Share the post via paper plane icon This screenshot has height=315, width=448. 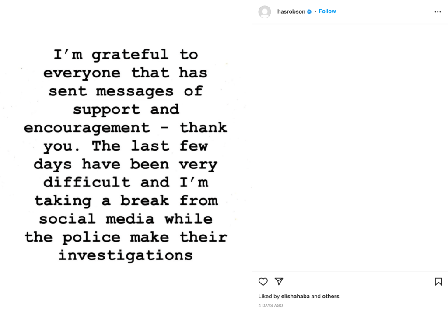279,281
